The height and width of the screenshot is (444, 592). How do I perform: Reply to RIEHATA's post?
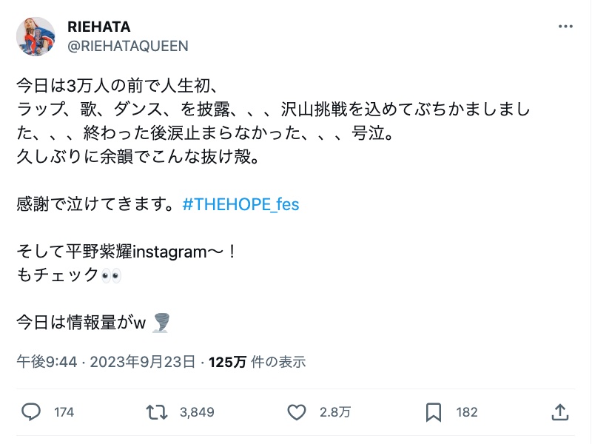click(x=30, y=412)
